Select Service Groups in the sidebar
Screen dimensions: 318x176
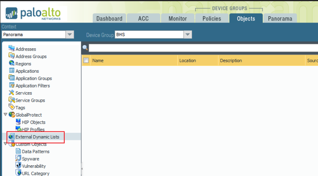tap(30, 100)
